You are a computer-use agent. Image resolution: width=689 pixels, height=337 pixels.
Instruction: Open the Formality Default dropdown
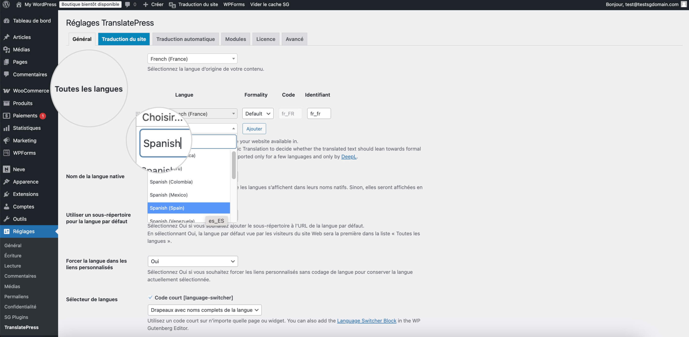pos(258,114)
